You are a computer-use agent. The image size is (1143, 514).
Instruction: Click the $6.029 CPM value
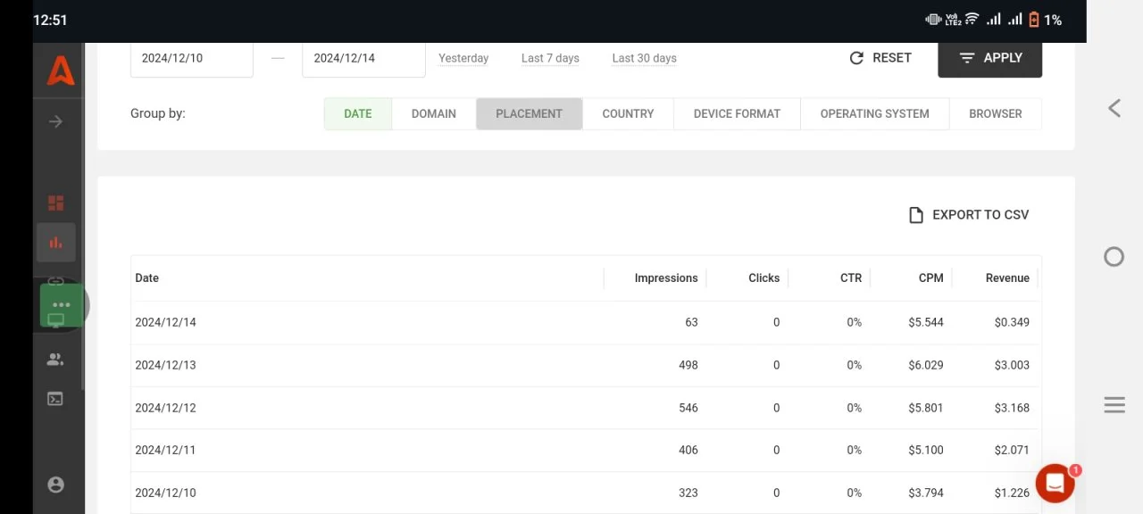pos(926,365)
